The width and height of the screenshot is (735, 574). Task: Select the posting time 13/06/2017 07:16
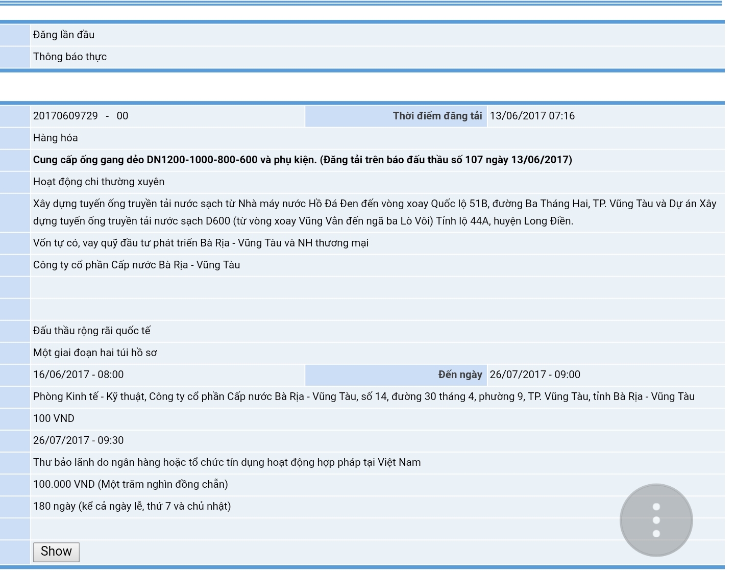click(532, 116)
